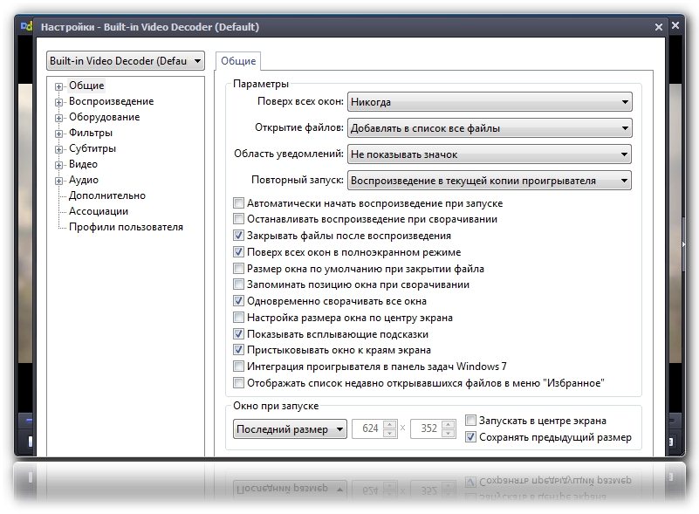This screenshot has height=514, width=699.
Task: Select Ассоциации in the settings tree
Action: [99, 211]
